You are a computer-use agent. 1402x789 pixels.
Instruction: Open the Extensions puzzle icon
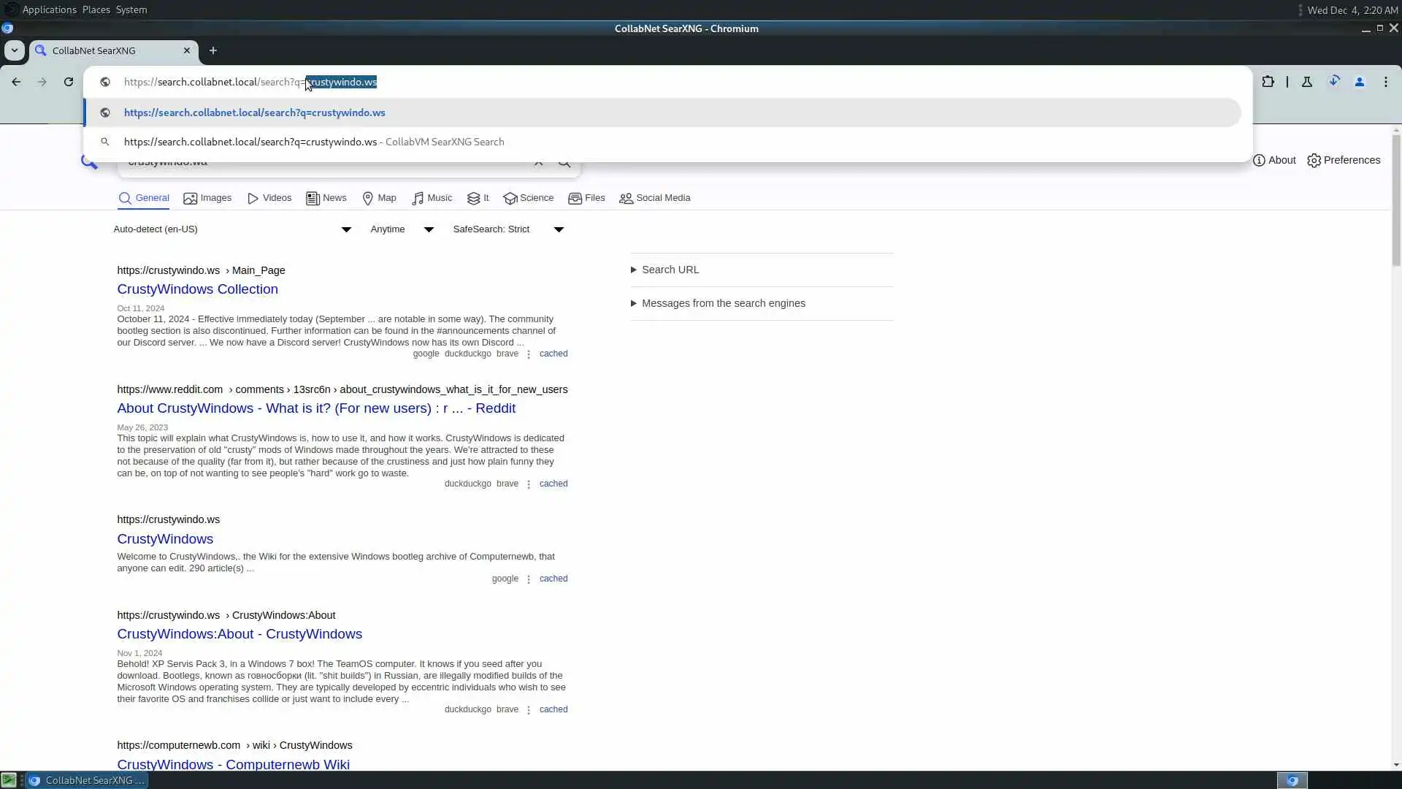(1268, 82)
